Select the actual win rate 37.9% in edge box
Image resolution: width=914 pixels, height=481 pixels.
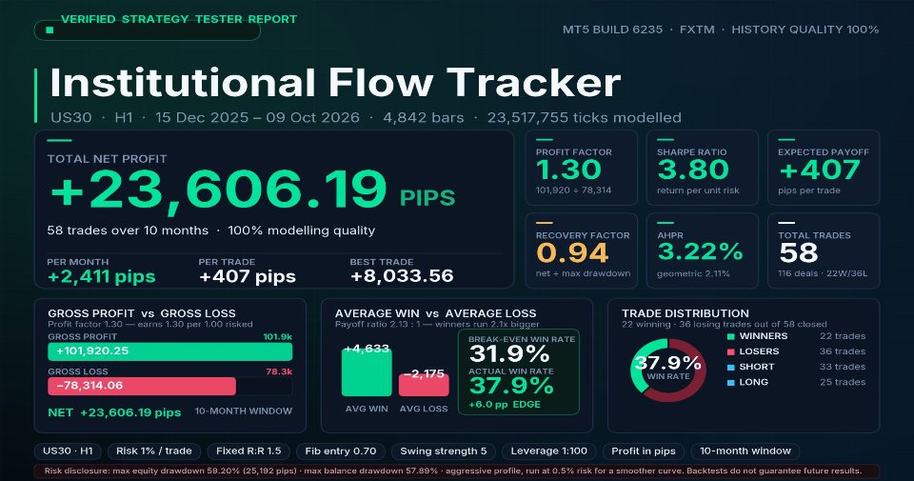pos(511,386)
